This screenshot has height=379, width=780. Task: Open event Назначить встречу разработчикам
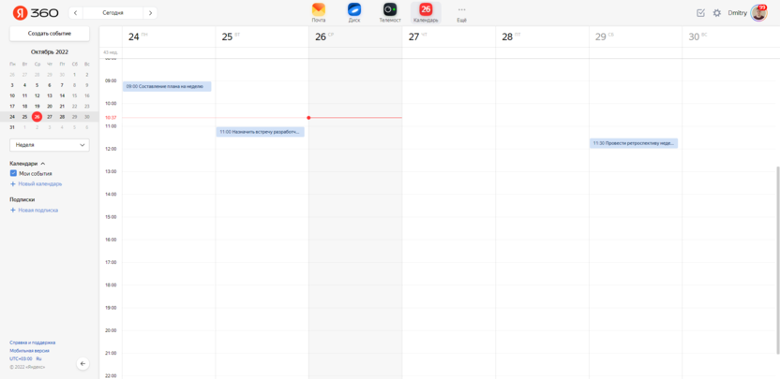pos(261,132)
